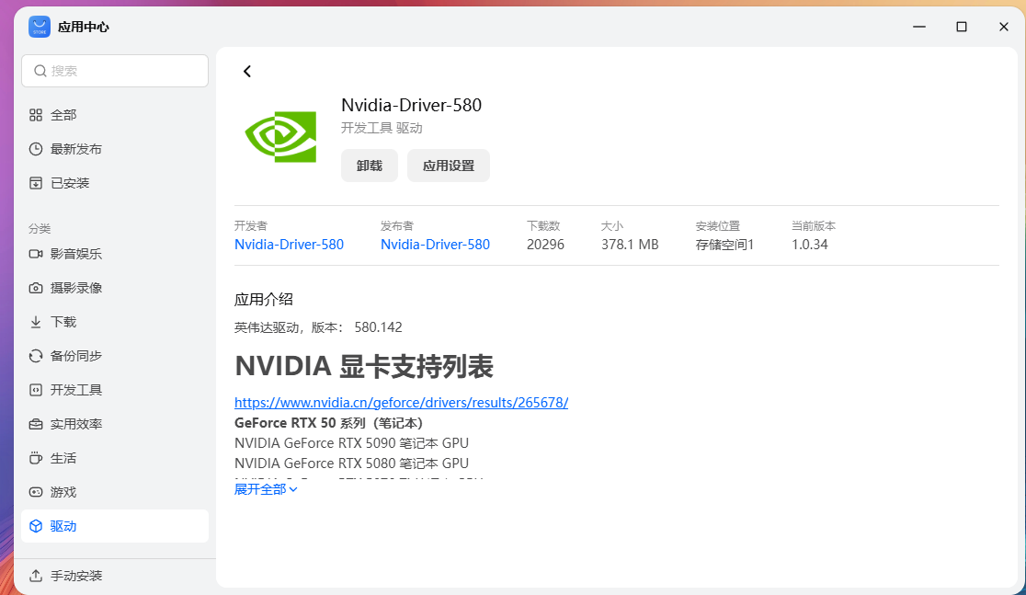Open the developer Nvidia-Driver-580 link under 开发者
The width and height of the screenshot is (1026, 595).
click(x=290, y=245)
